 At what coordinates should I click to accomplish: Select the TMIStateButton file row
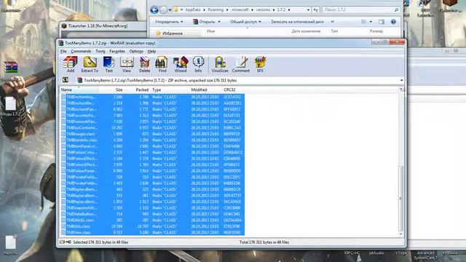coord(152,214)
